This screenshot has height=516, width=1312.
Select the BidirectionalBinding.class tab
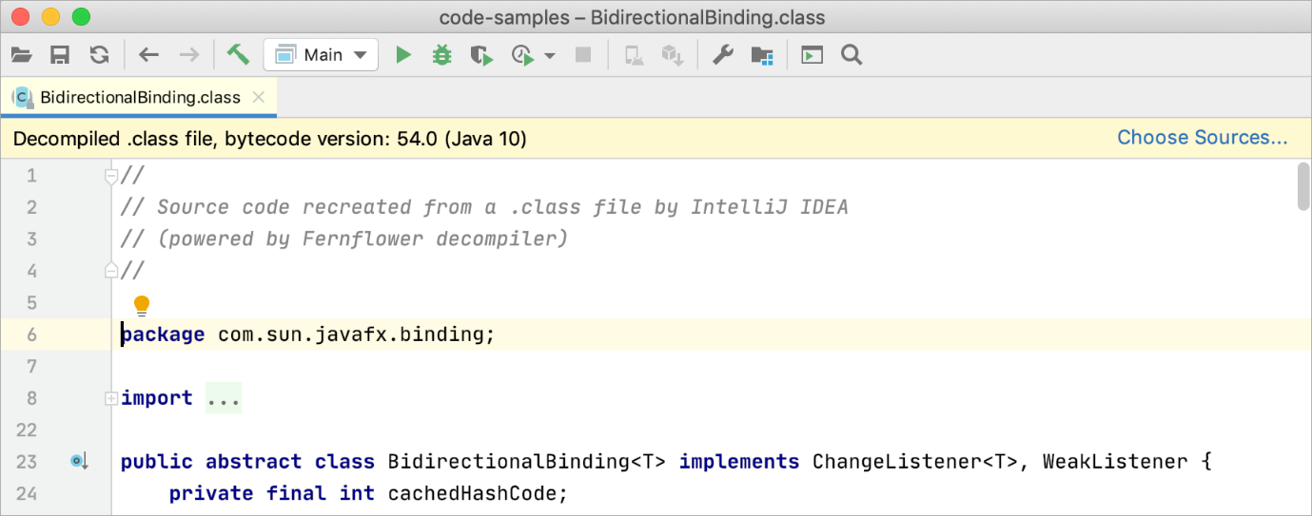139,98
